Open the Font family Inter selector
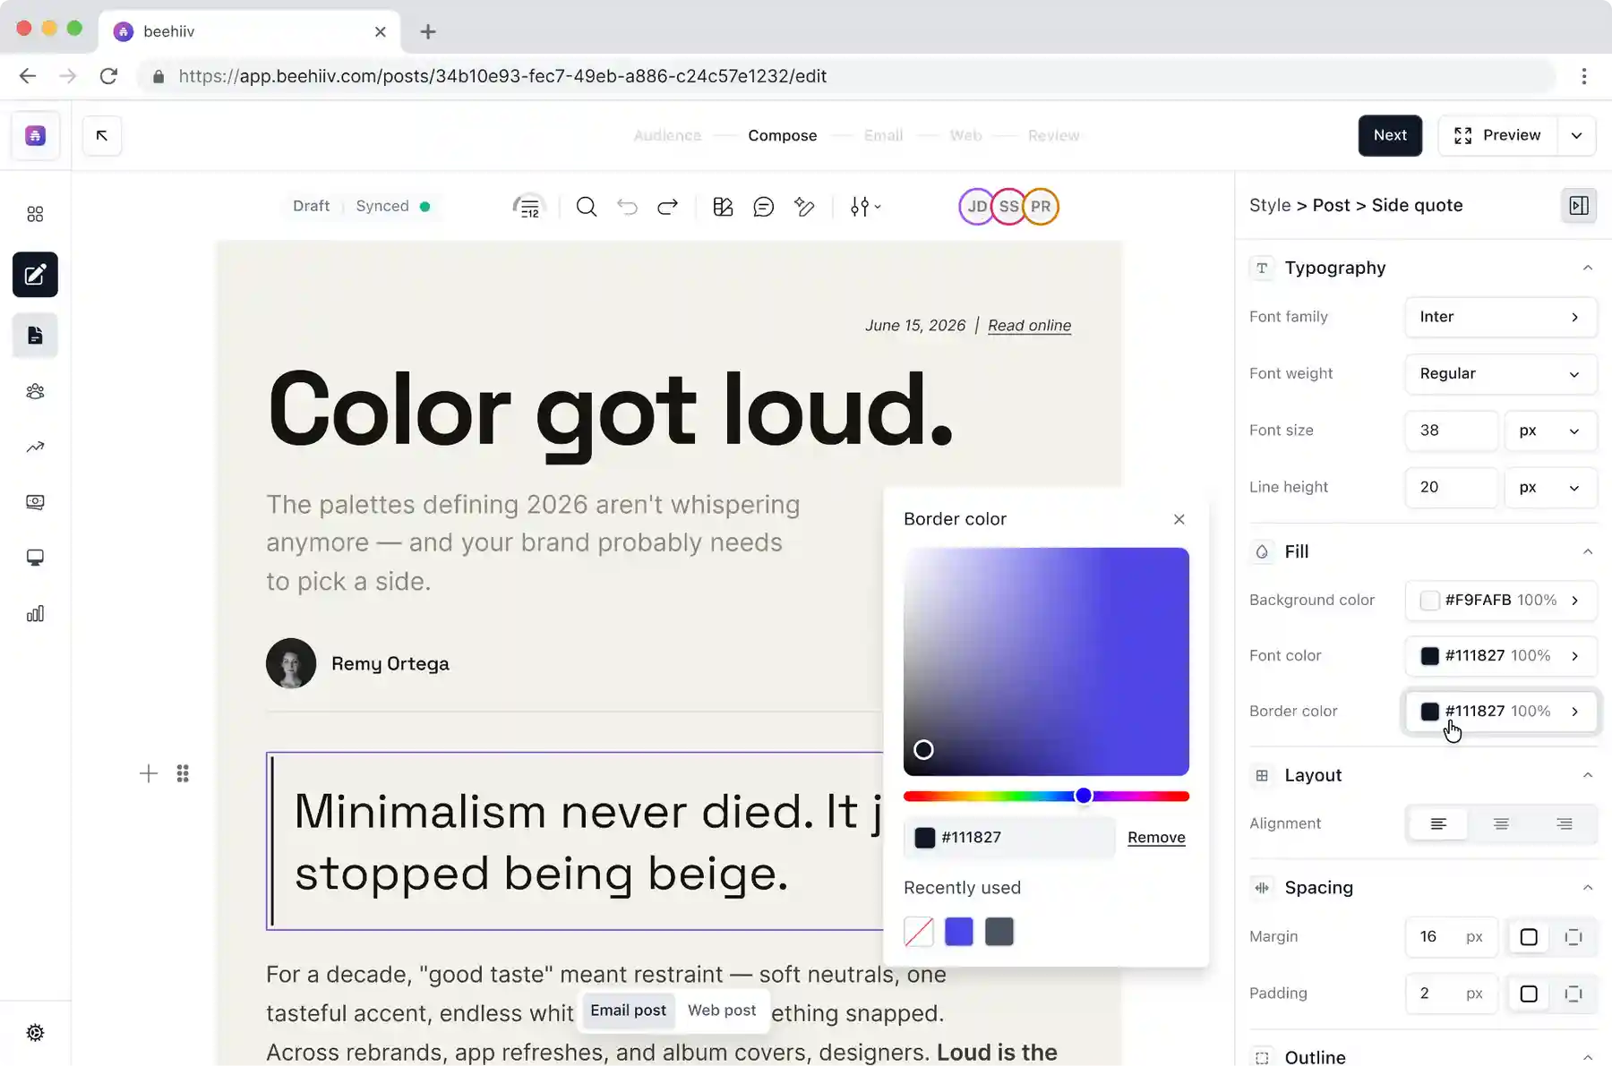Image resolution: width=1612 pixels, height=1066 pixels. [x=1501, y=317]
